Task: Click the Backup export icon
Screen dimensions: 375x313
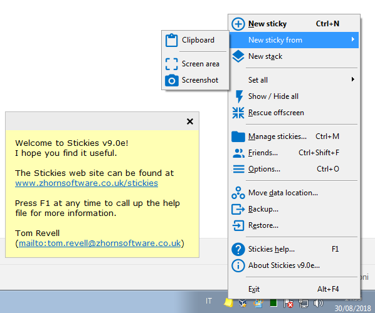Action: coord(238,209)
